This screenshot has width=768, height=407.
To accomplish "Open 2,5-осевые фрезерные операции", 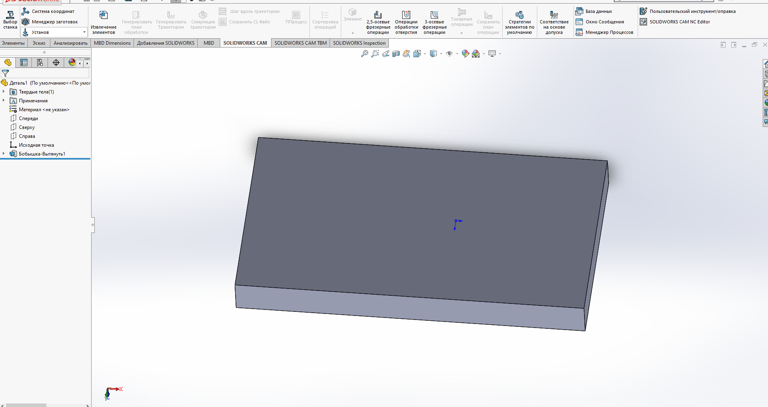I will (x=378, y=23).
